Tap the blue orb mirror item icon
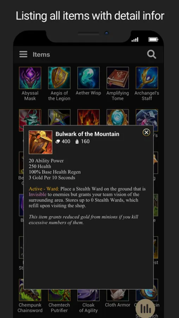Screen dimensions: 179x318 tap(118, 117)
